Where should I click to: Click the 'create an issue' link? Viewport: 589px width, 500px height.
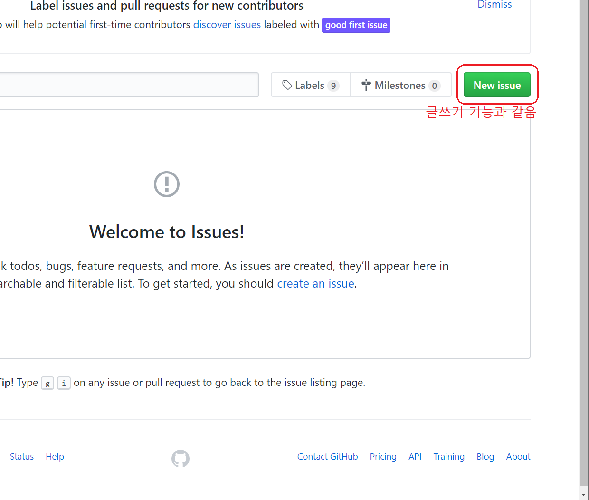point(316,283)
